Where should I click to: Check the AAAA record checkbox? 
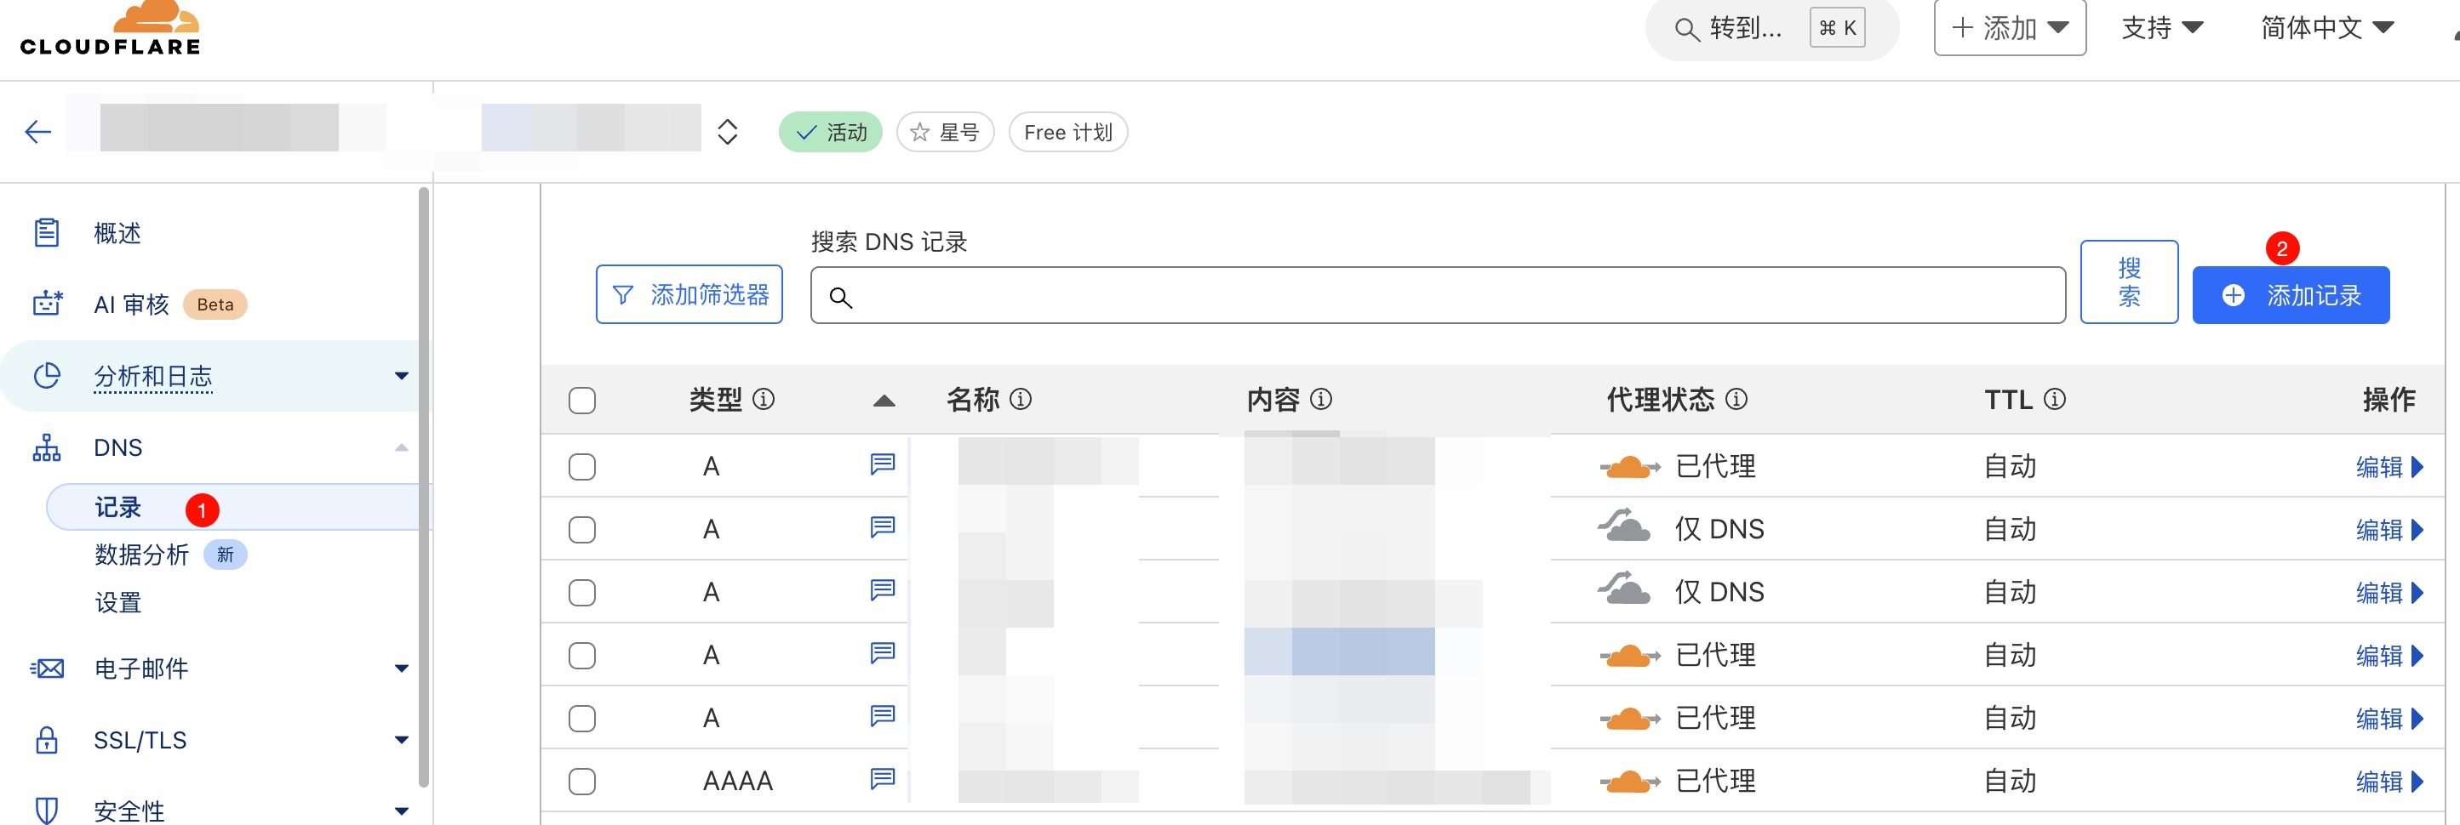581,781
